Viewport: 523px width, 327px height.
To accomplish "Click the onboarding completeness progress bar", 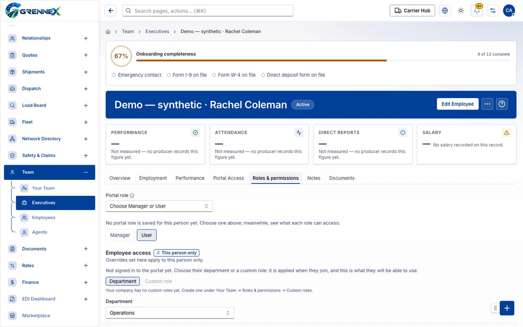I will pyautogui.click(x=323, y=60).
